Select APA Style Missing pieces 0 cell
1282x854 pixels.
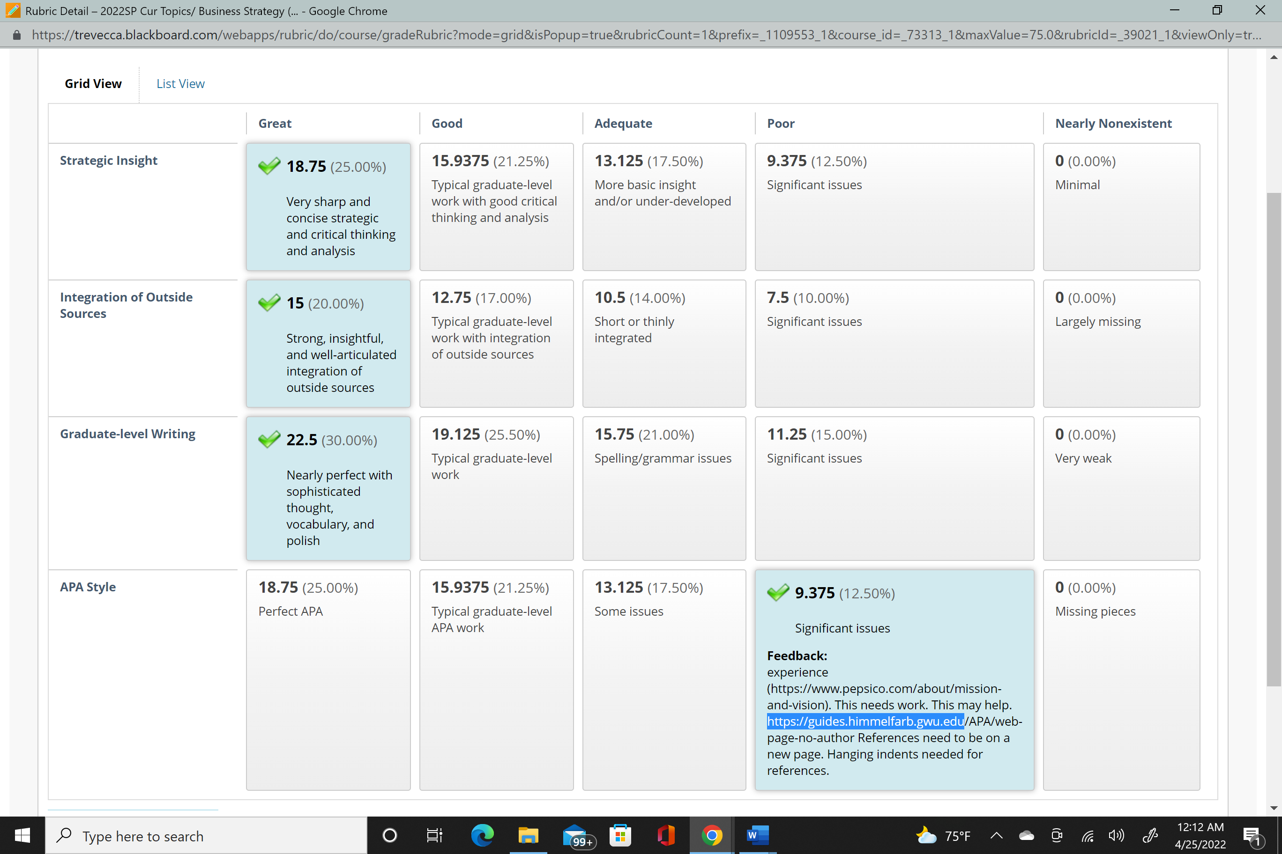1121,680
